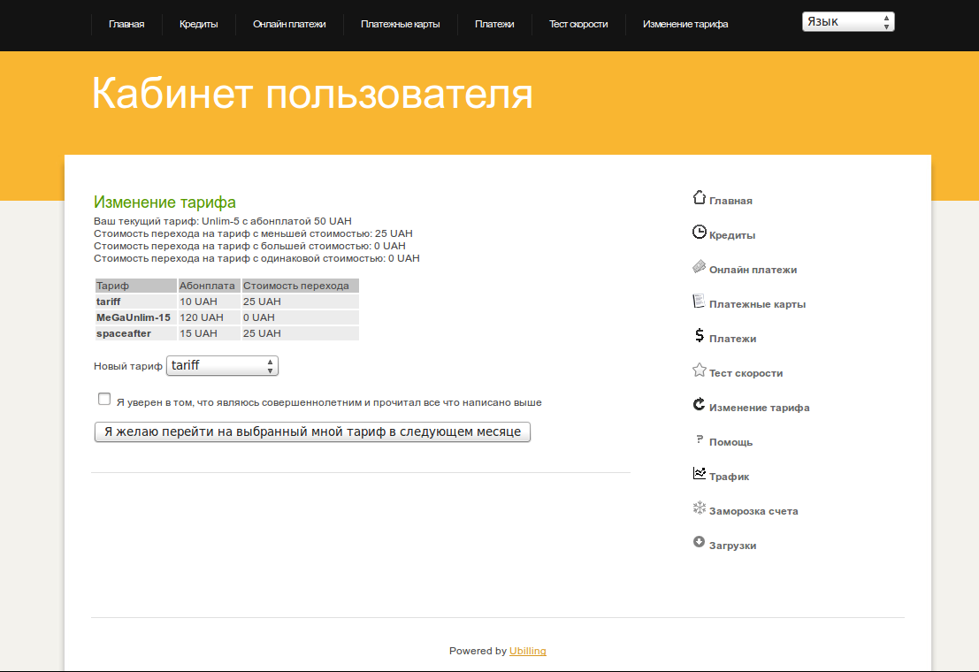The image size is (979, 672).
Task: Follow the Ubilling link in the footer
Action: [527, 652]
